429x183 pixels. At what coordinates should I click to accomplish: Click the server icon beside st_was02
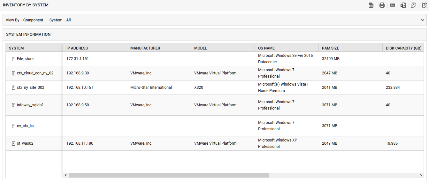(x=13, y=143)
